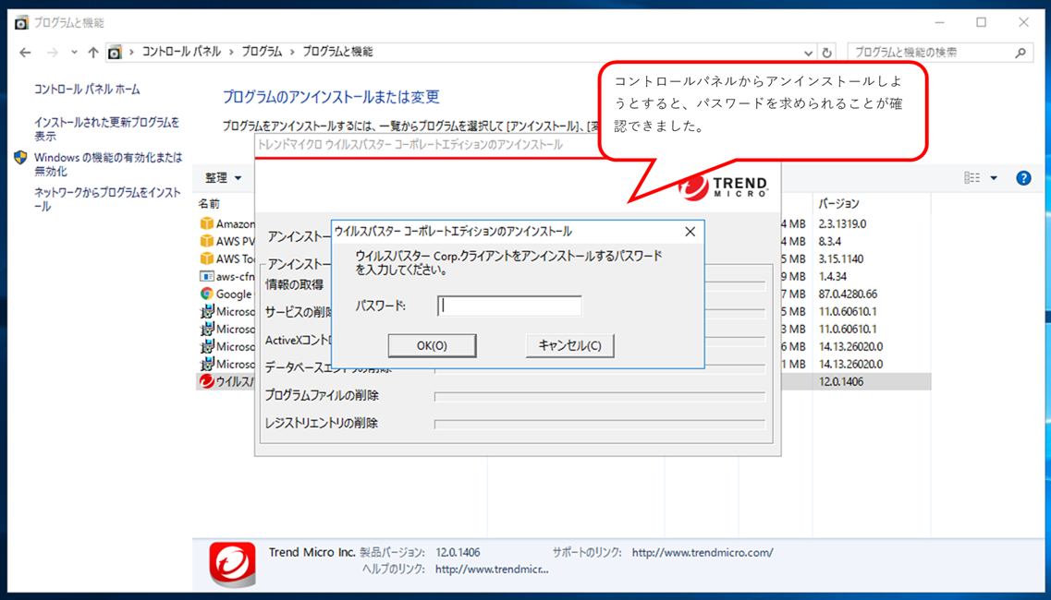Open the address bar dropdown chevron

(808, 52)
